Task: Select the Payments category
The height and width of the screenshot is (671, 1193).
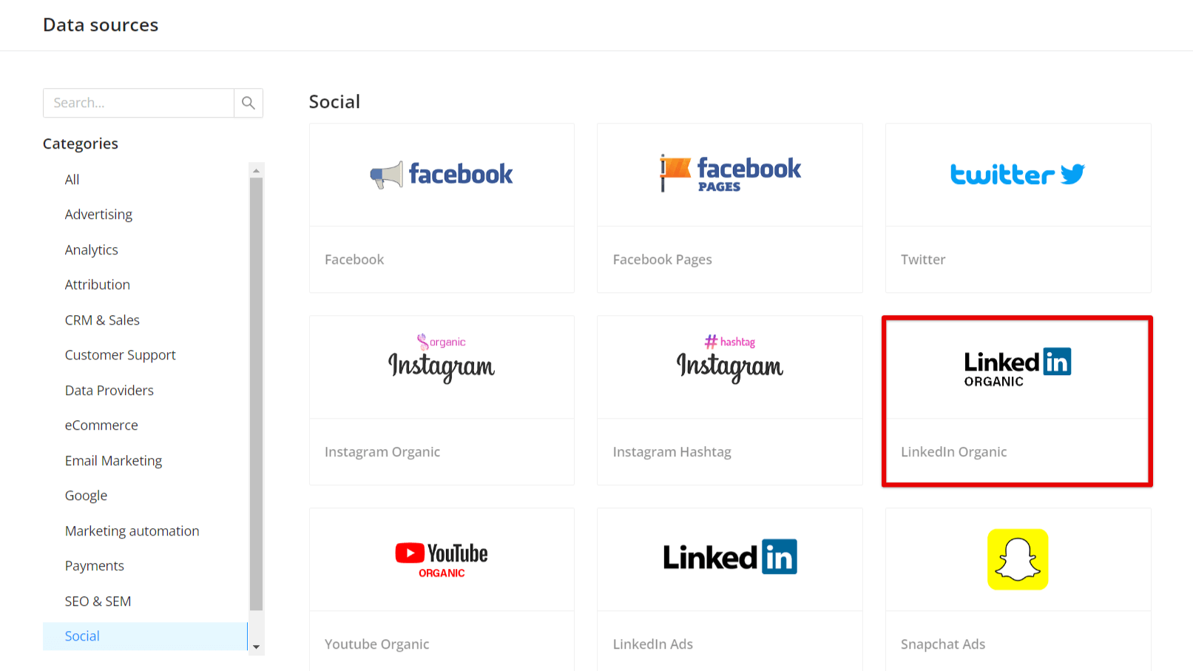Action: tap(94, 565)
